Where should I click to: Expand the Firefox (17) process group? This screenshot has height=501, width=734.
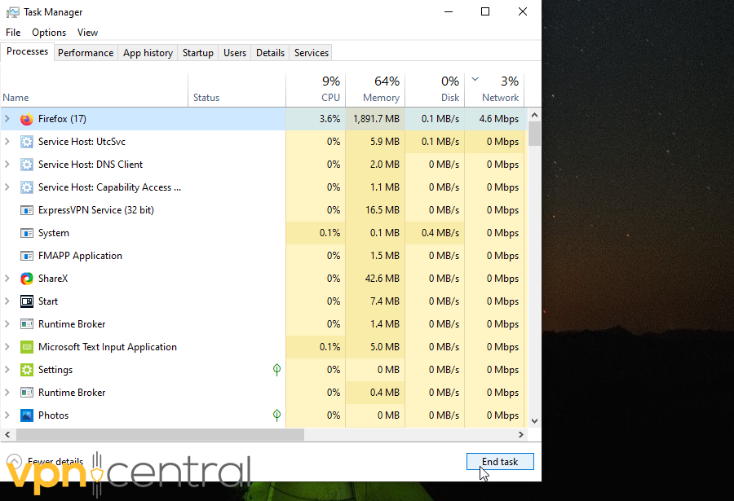(x=7, y=119)
